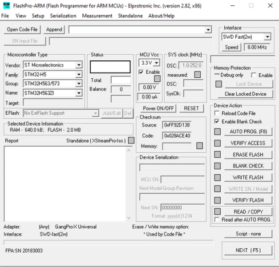
Task: Click the NEXT (F5) button
Action: click(248, 250)
